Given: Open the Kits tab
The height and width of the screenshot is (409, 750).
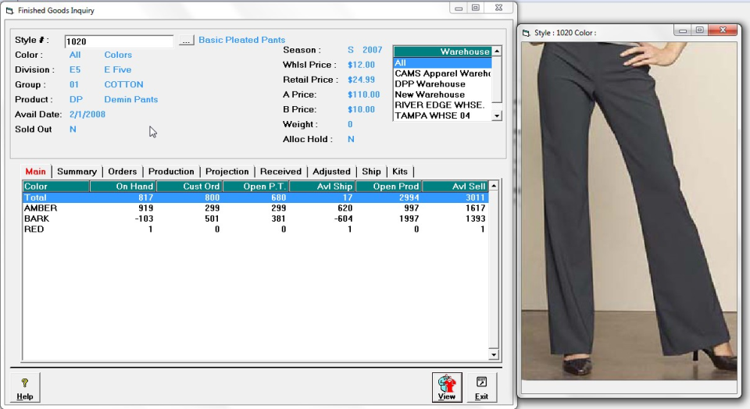Looking at the screenshot, I should click(399, 172).
